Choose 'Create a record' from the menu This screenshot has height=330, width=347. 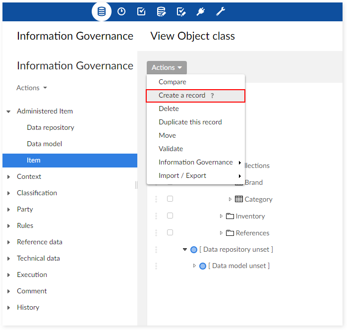pyautogui.click(x=182, y=96)
